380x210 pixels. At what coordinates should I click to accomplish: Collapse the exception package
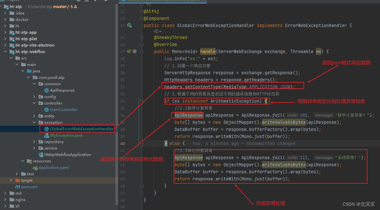34,123
